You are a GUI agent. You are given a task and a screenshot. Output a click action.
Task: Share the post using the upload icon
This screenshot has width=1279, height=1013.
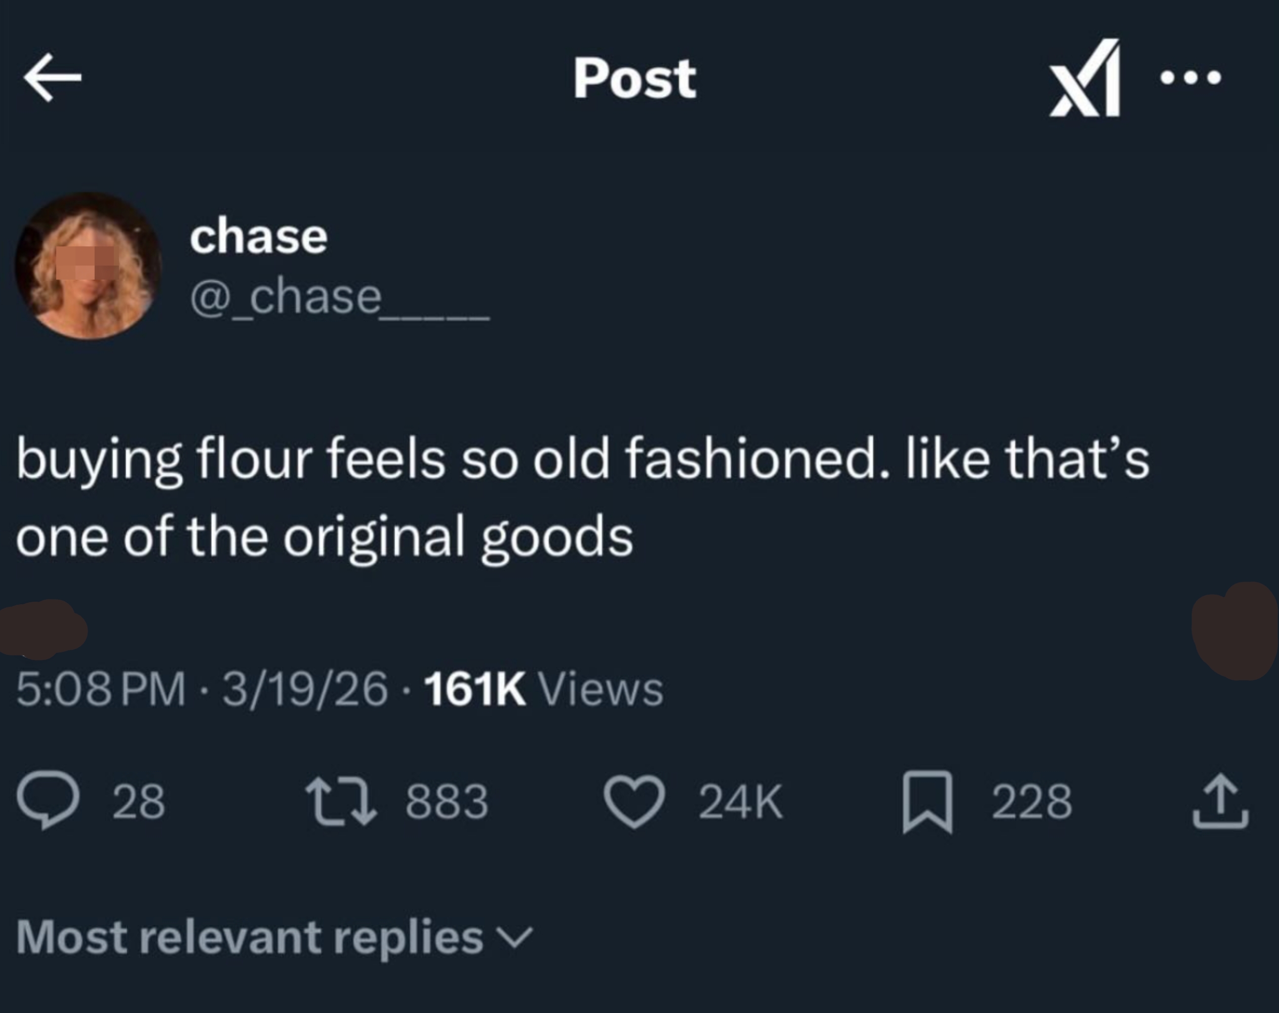point(1220,801)
